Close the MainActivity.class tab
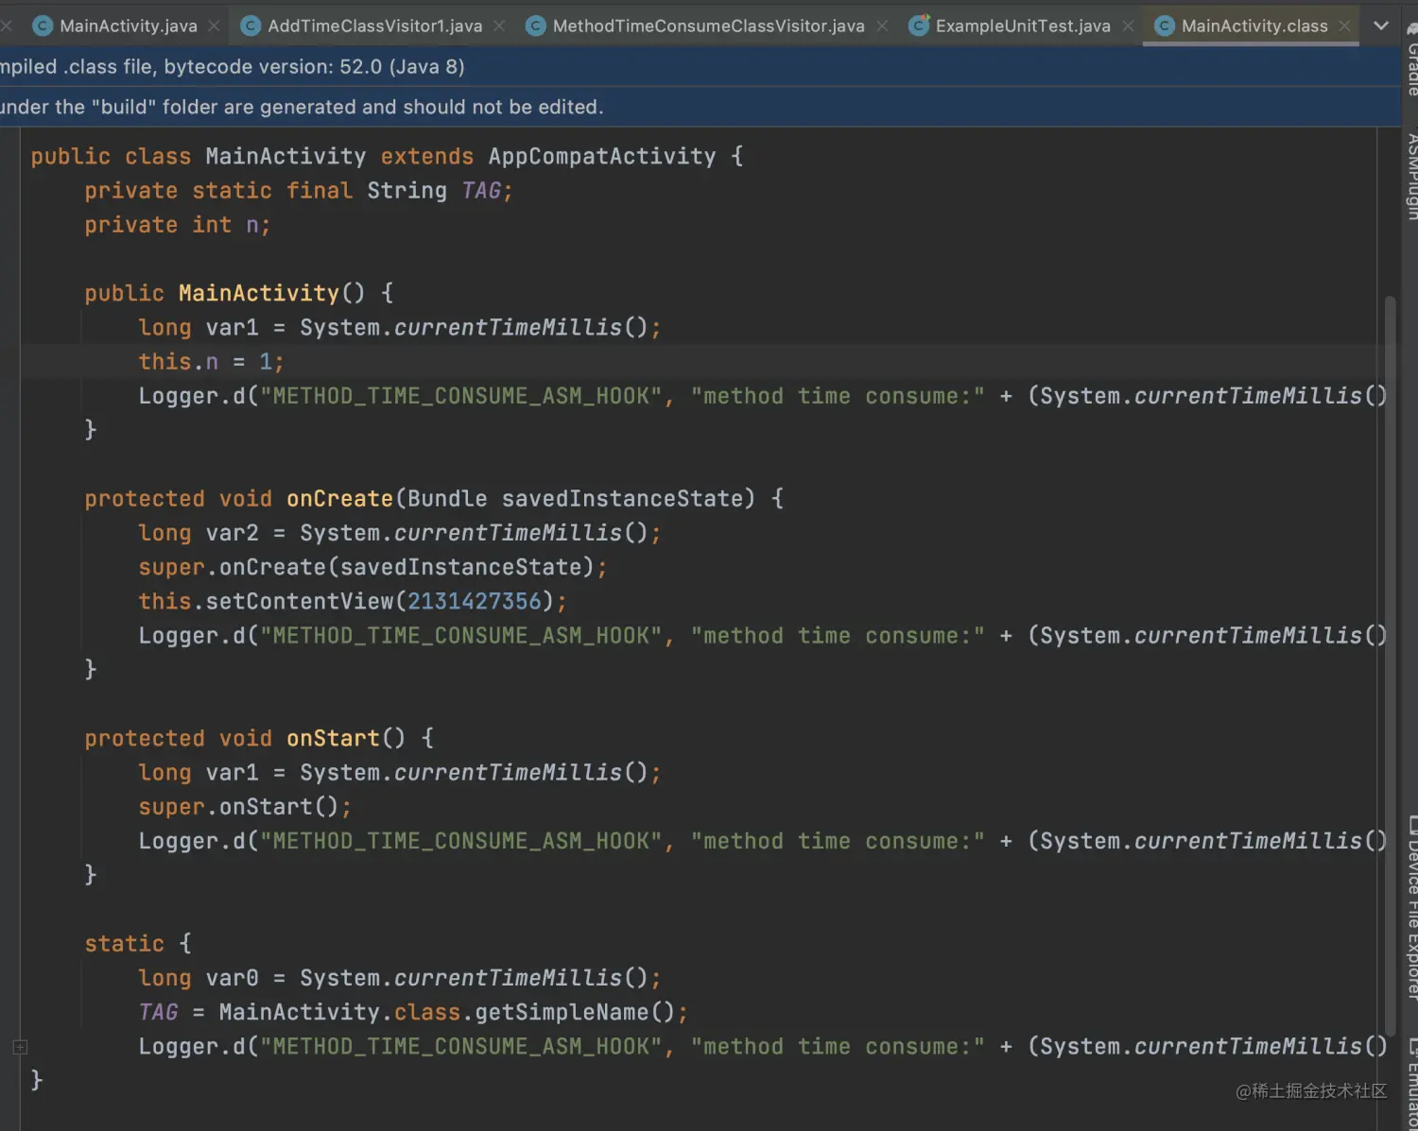 pos(1344,26)
